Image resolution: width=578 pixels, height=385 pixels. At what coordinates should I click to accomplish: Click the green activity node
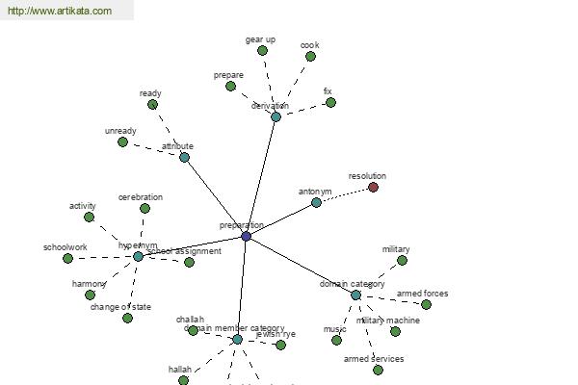[89, 217]
